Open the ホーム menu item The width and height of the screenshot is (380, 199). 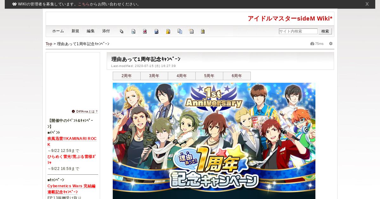tap(58, 31)
